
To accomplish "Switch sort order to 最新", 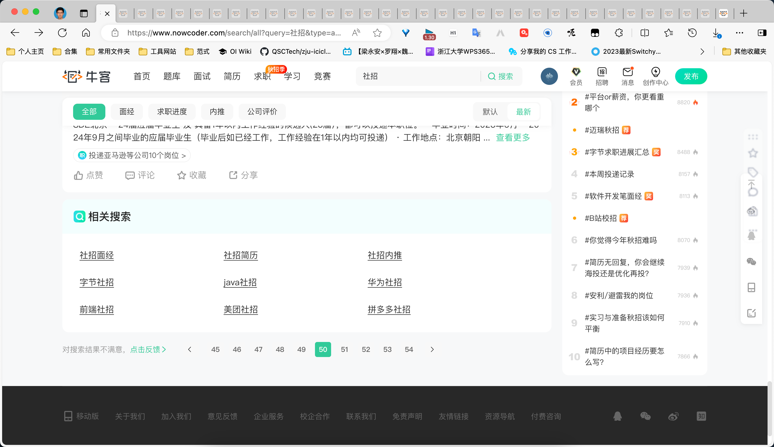I will [x=523, y=112].
